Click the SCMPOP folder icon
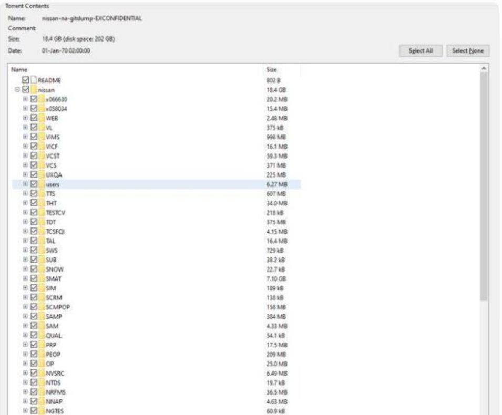The height and width of the screenshot is (415, 502). [42, 307]
